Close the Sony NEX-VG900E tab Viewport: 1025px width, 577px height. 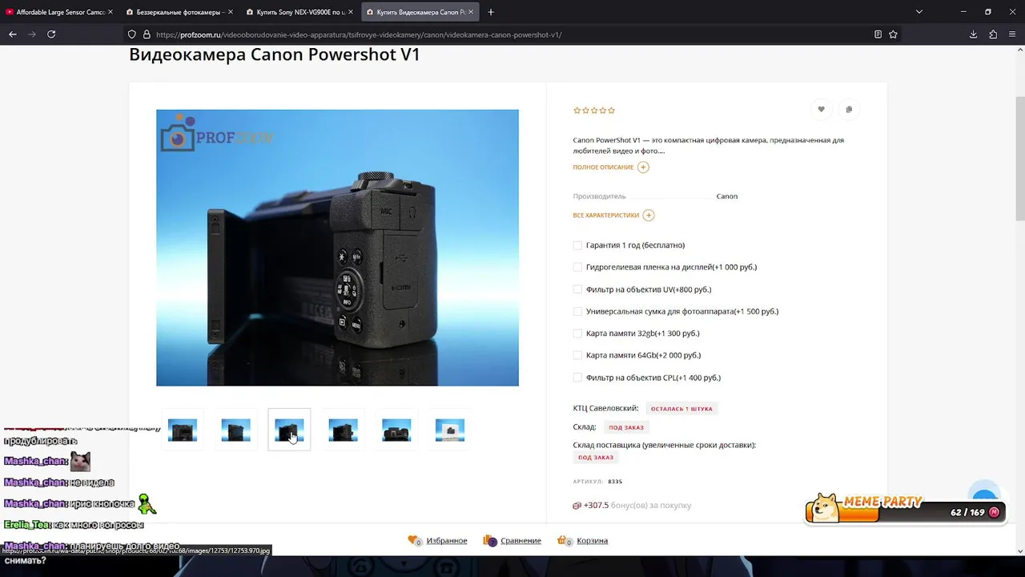click(351, 12)
